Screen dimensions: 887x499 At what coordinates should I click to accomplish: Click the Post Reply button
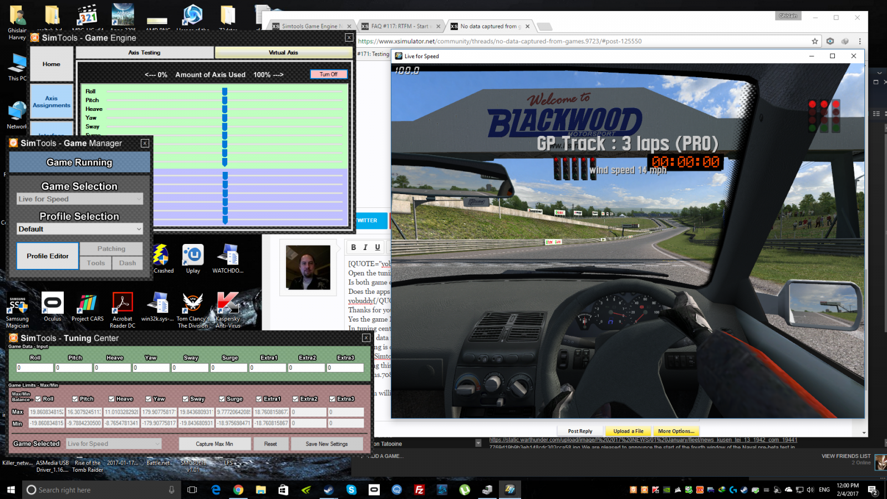click(580, 431)
